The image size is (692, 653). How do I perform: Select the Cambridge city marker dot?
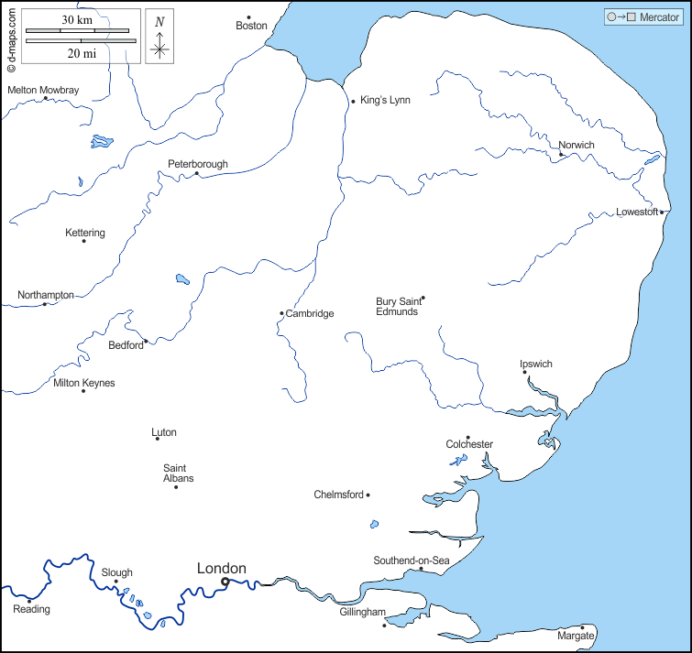point(281,313)
